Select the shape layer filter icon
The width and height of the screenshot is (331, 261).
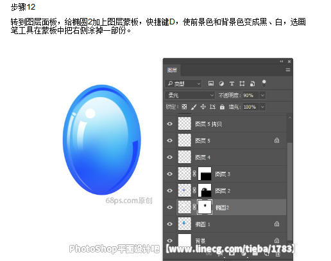coord(242,84)
